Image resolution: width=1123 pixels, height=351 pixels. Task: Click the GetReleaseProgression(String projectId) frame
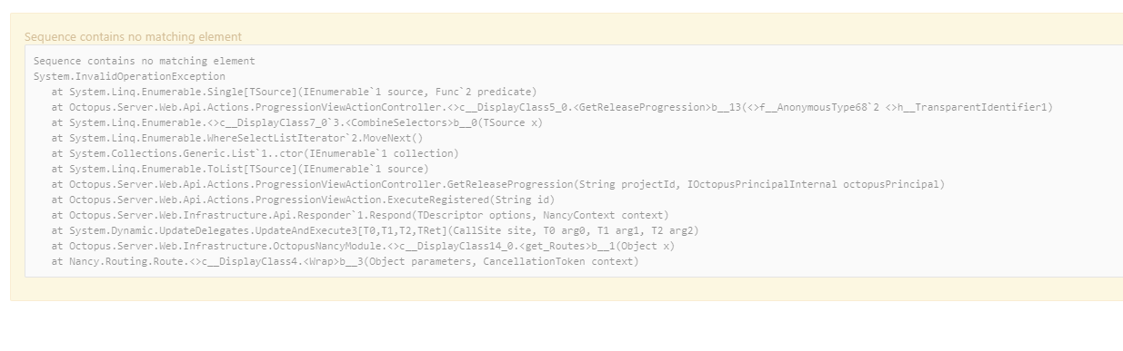(498, 184)
